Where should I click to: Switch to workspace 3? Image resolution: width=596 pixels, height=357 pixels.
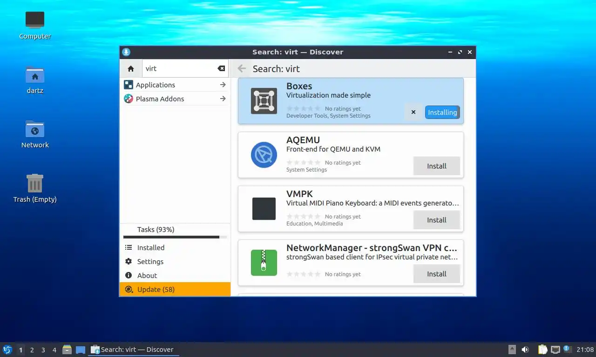click(43, 350)
